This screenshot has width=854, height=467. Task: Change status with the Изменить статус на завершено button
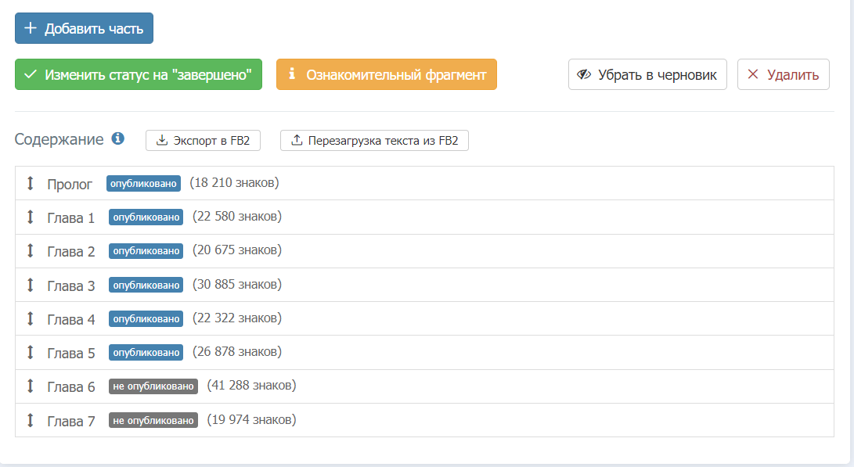point(139,74)
